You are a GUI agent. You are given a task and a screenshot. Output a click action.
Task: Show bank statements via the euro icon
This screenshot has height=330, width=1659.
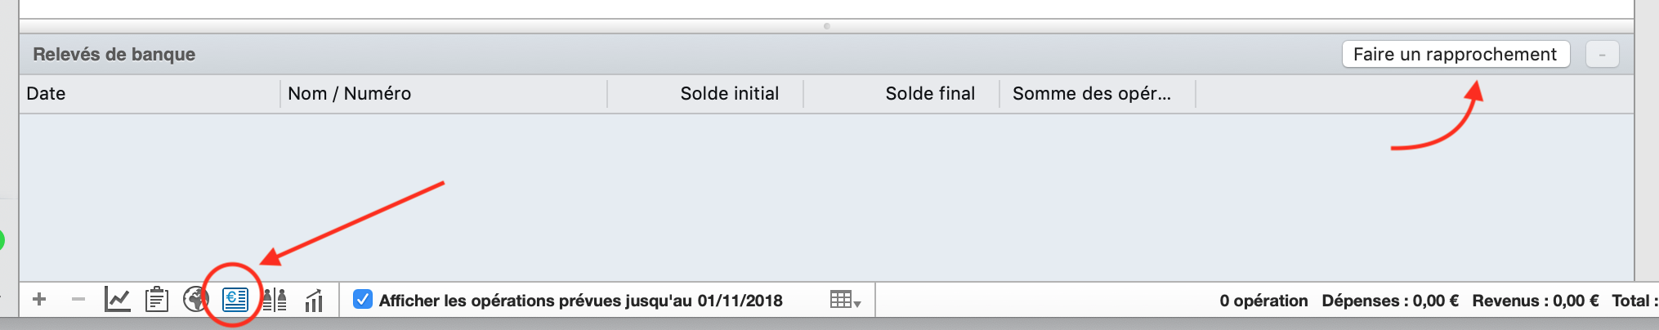click(235, 300)
